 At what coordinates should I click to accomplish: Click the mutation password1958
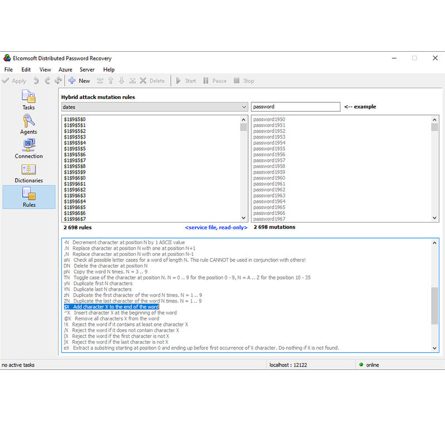[x=269, y=166]
